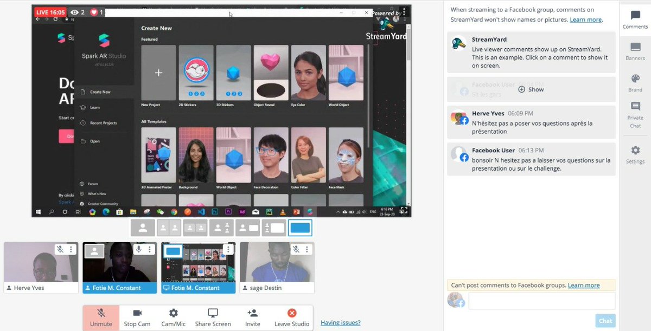Click the microphone icon on Fotie's camera tile

click(139, 249)
